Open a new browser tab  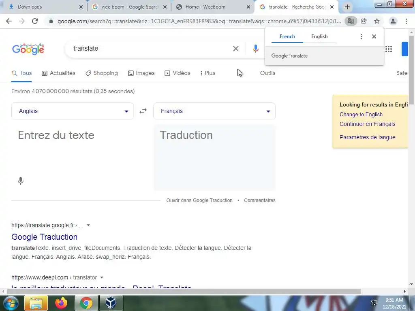pos(347,7)
